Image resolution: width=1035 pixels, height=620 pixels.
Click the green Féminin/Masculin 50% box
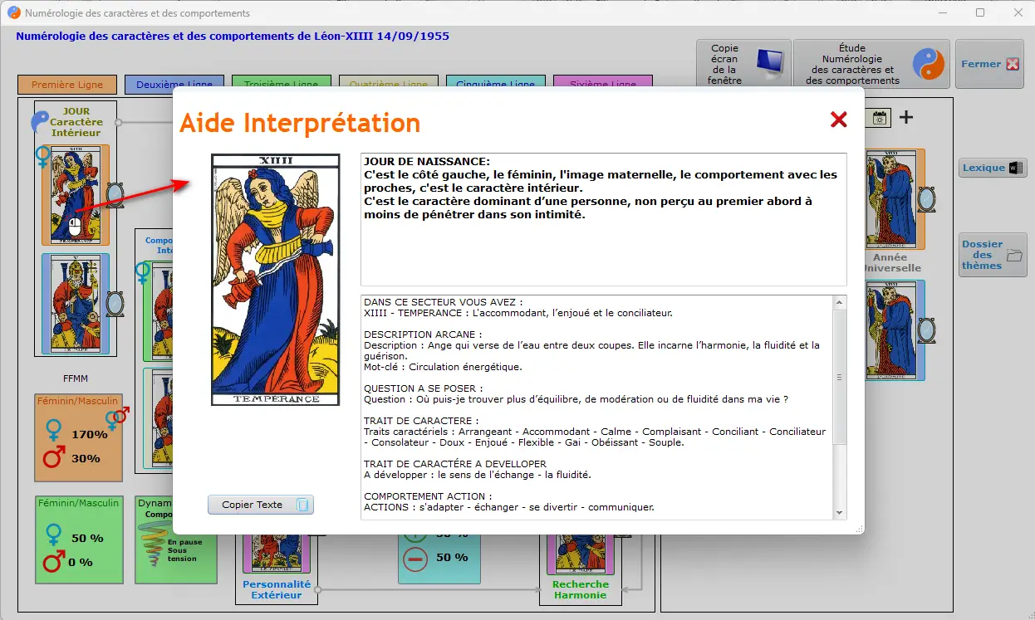[x=79, y=539]
